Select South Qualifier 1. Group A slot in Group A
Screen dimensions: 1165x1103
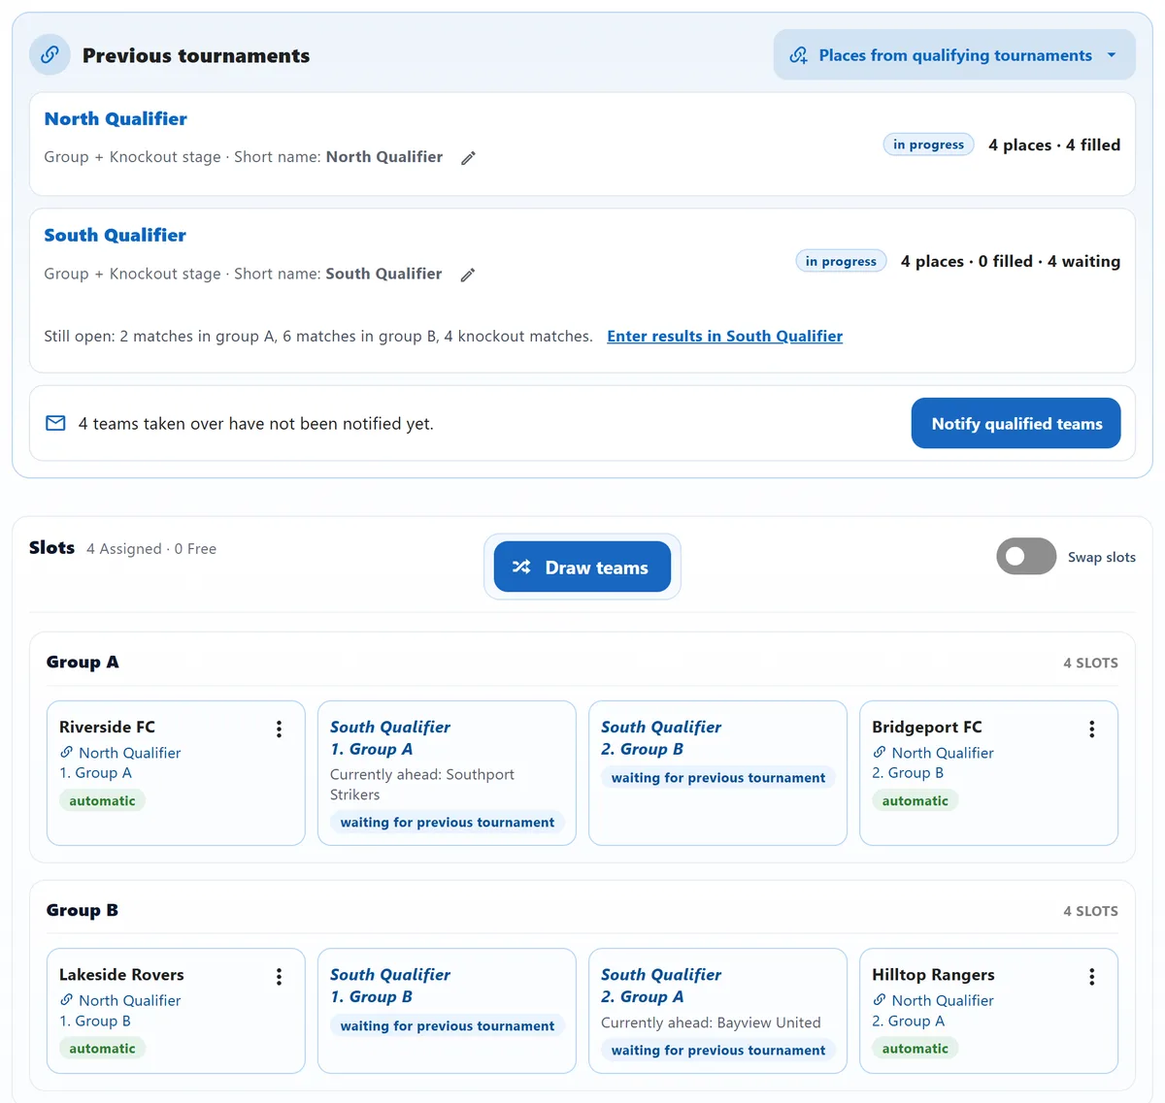tap(447, 773)
